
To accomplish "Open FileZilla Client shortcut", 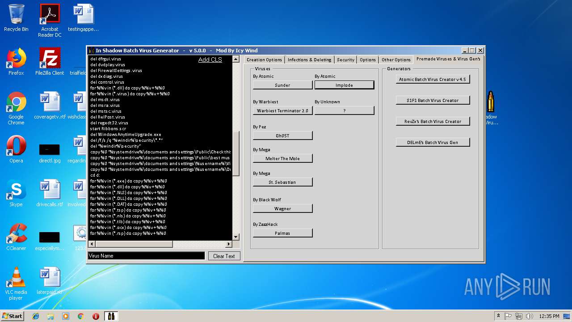I will pyautogui.click(x=50, y=62).
